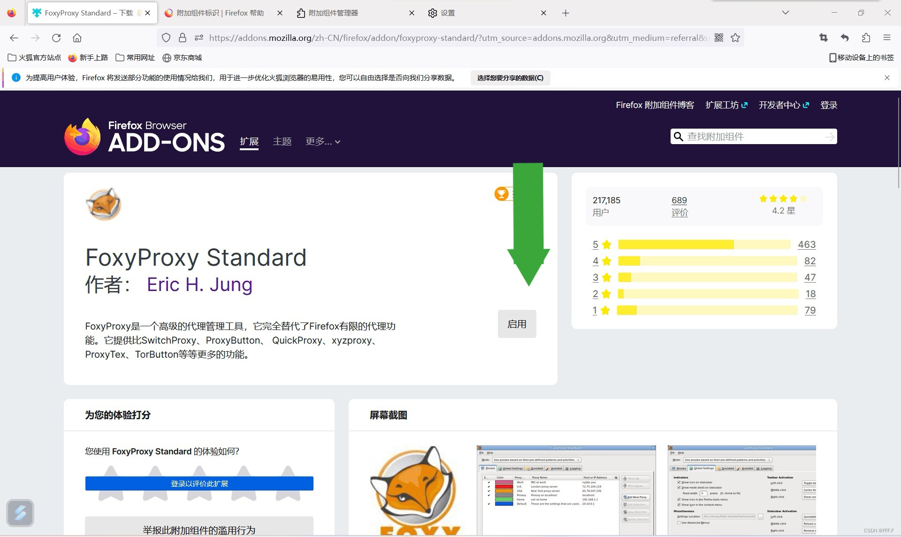Open the extensions puzzle icon in toolbar
Viewport: 901px width, 537px height.
(x=866, y=38)
